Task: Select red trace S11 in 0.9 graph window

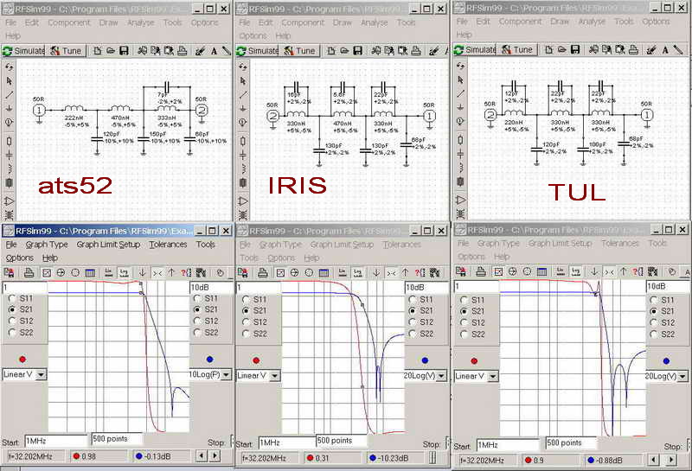Action: pos(464,300)
